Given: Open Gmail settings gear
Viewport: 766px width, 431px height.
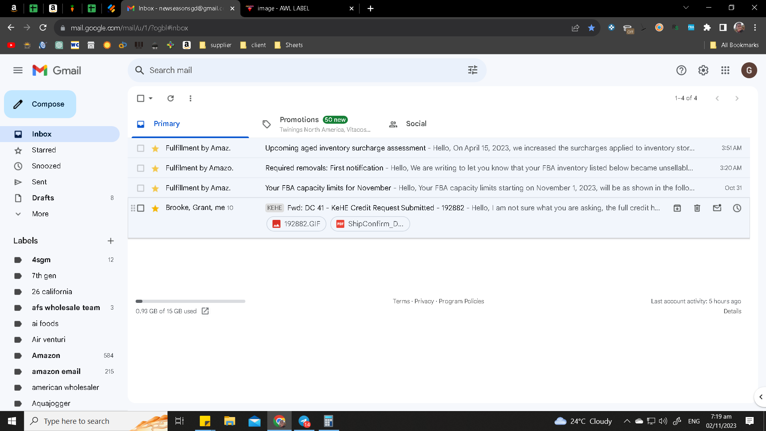Looking at the screenshot, I should pyautogui.click(x=703, y=70).
